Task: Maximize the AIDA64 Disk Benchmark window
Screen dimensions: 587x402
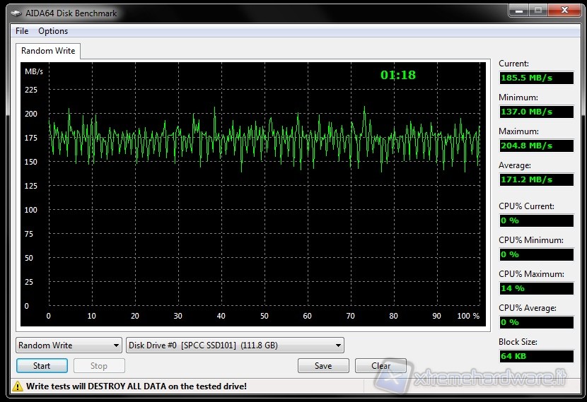Action: click(538, 11)
